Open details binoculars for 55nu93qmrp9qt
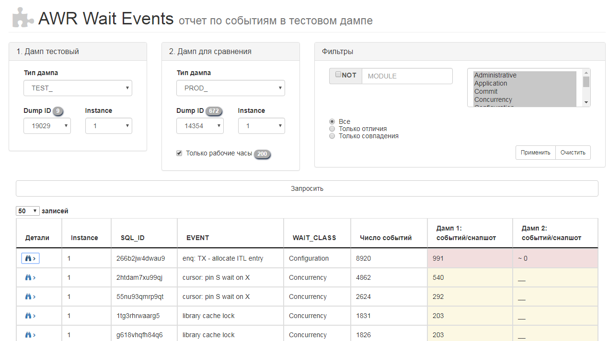609x341 pixels. coord(31,297)
